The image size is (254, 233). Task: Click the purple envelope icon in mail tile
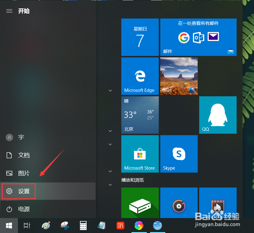[213, 36]
